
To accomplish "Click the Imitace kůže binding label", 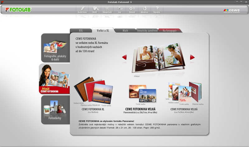I will tap(78, 103).
